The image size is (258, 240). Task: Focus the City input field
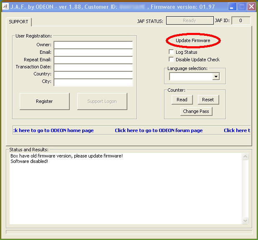coord(93,82)
